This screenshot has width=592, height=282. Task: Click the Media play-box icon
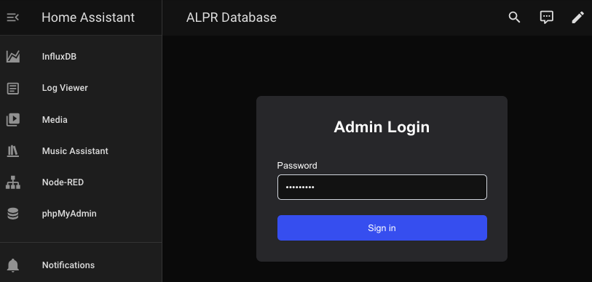pos(13,120)
